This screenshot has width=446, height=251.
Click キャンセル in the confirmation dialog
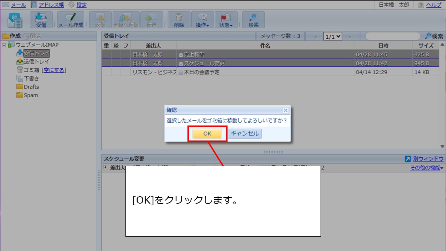pyautogui.click(x=245, y=134)
